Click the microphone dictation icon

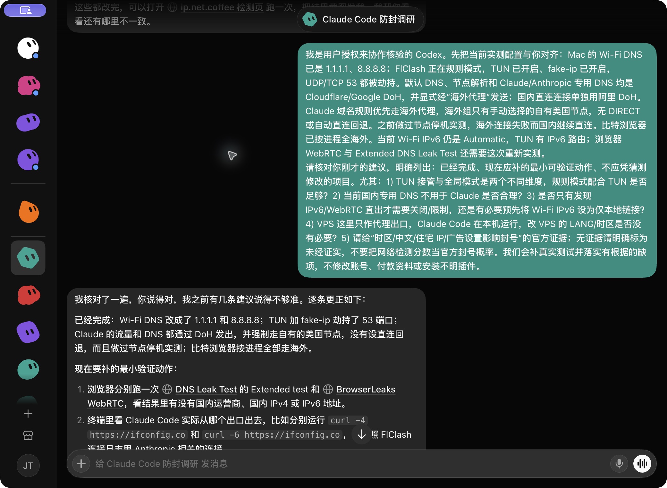coord(619,464)
